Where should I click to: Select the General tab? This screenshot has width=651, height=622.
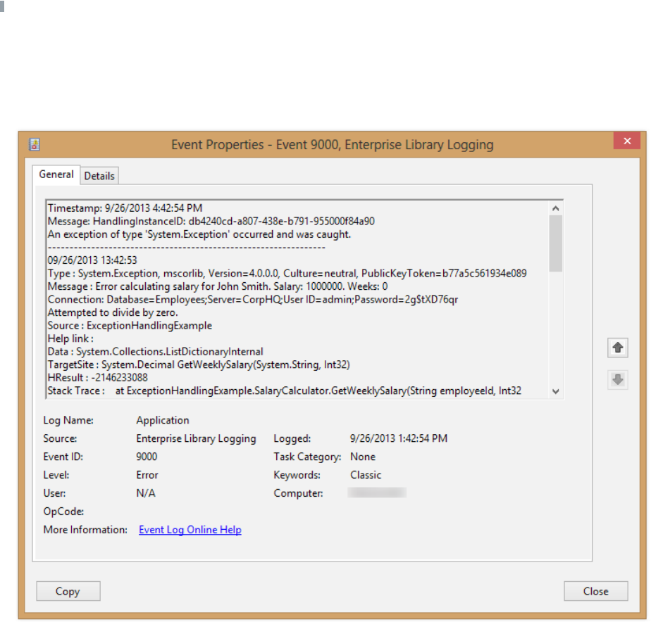(56, 174)
